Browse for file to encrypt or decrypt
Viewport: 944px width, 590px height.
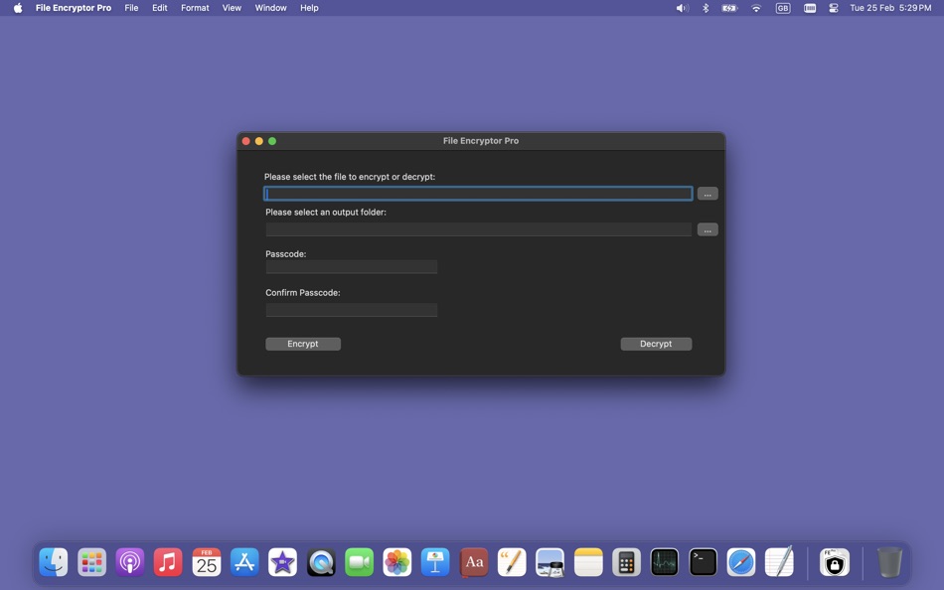point(708,194)
